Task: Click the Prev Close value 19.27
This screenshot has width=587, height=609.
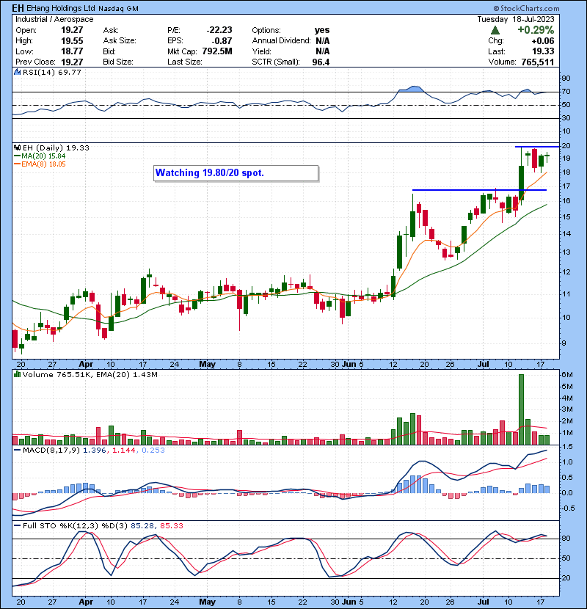Action: 72,62
